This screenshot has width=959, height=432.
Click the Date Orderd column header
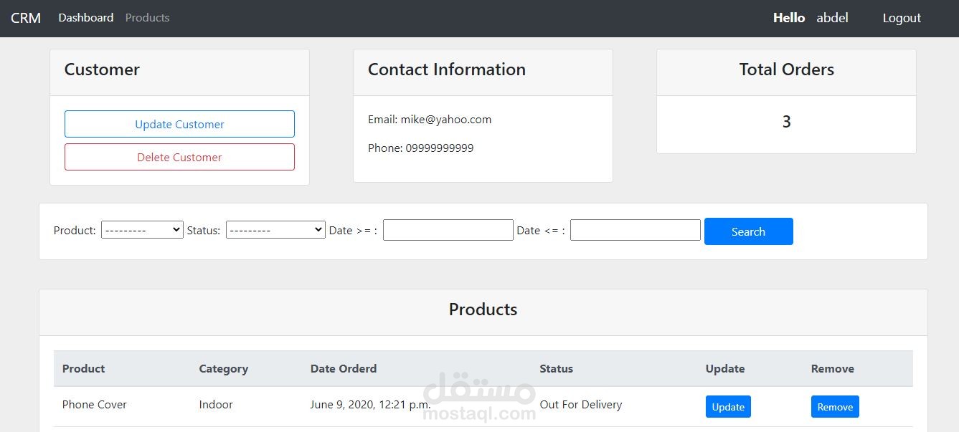tap(343, 369)
